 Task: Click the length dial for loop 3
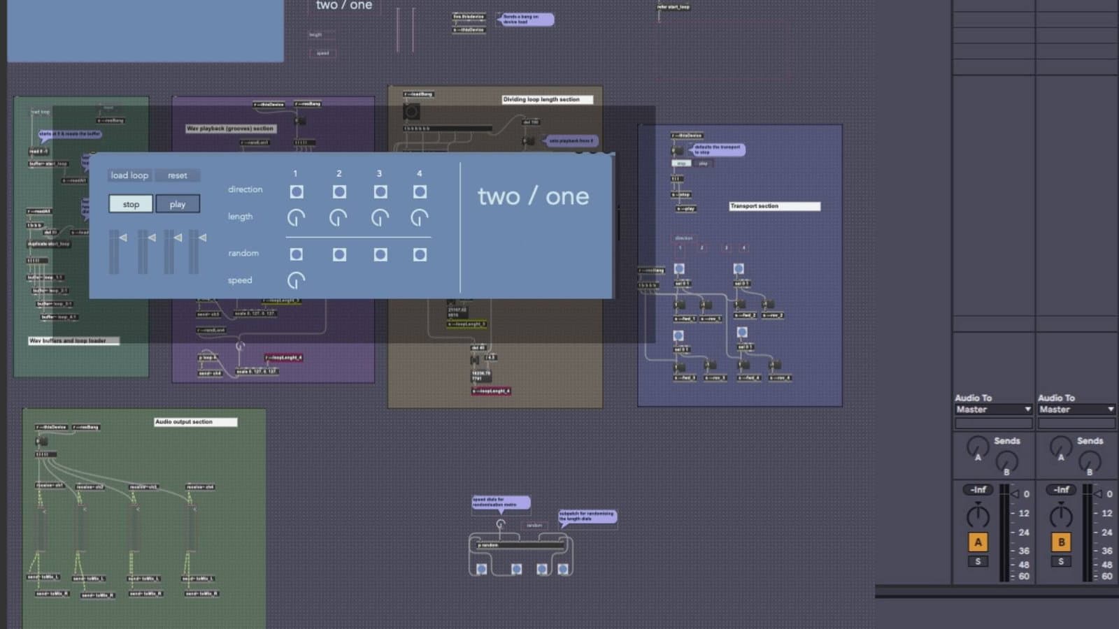click(x=380, y=218)
